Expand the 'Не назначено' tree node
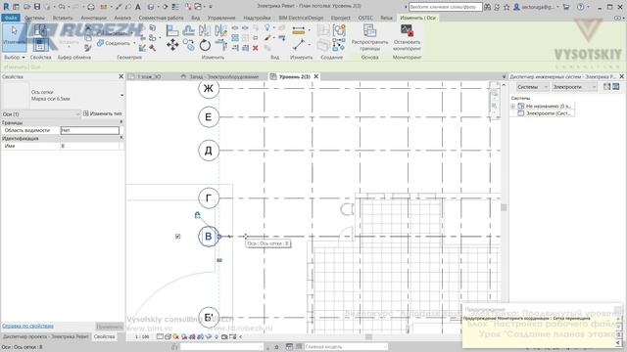The image size is (627, 352). coord(513,107)
